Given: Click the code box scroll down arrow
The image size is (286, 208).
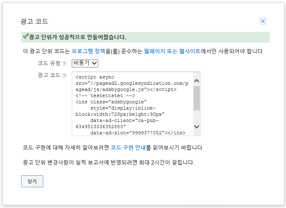Looking at the screenshot, I should pos(196,127).
